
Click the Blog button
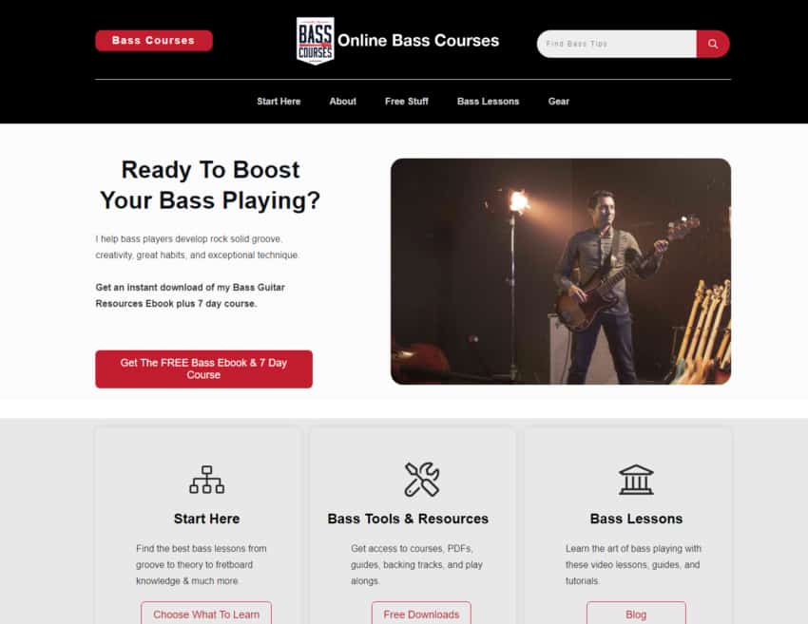(636, 614)
